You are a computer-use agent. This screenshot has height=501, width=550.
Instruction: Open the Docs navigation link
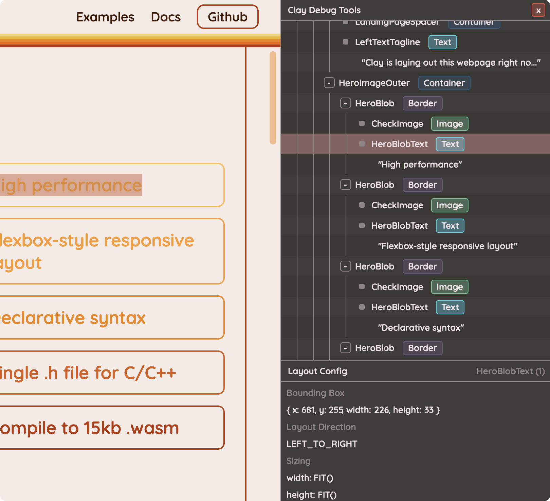point(166,17)
